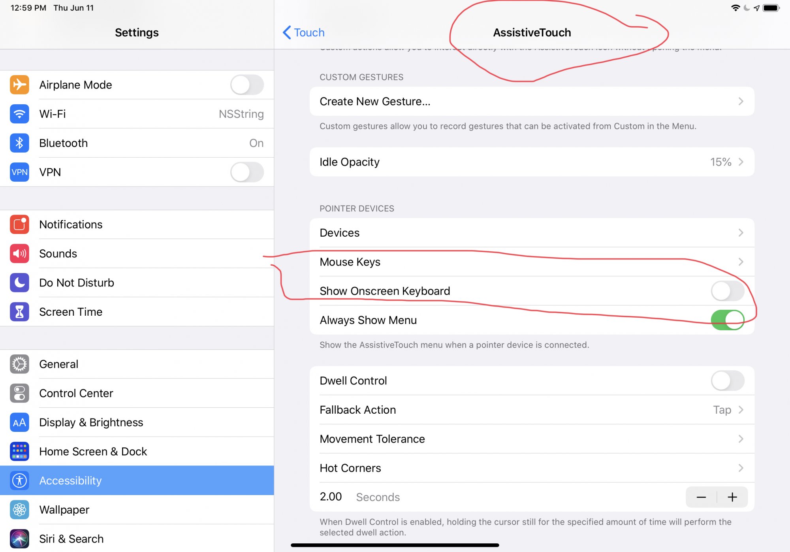Screen dimensions: 790x552
Task: Tap the Siri & Search icon
Action: 19,539
